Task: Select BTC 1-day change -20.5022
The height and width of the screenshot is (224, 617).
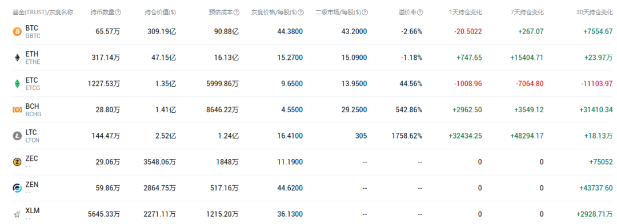Action: [x=468, y=32]
